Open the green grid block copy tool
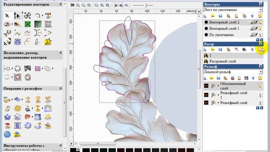Screen dimensions: 270x152 pyautogui.click(x=38, y=24)
